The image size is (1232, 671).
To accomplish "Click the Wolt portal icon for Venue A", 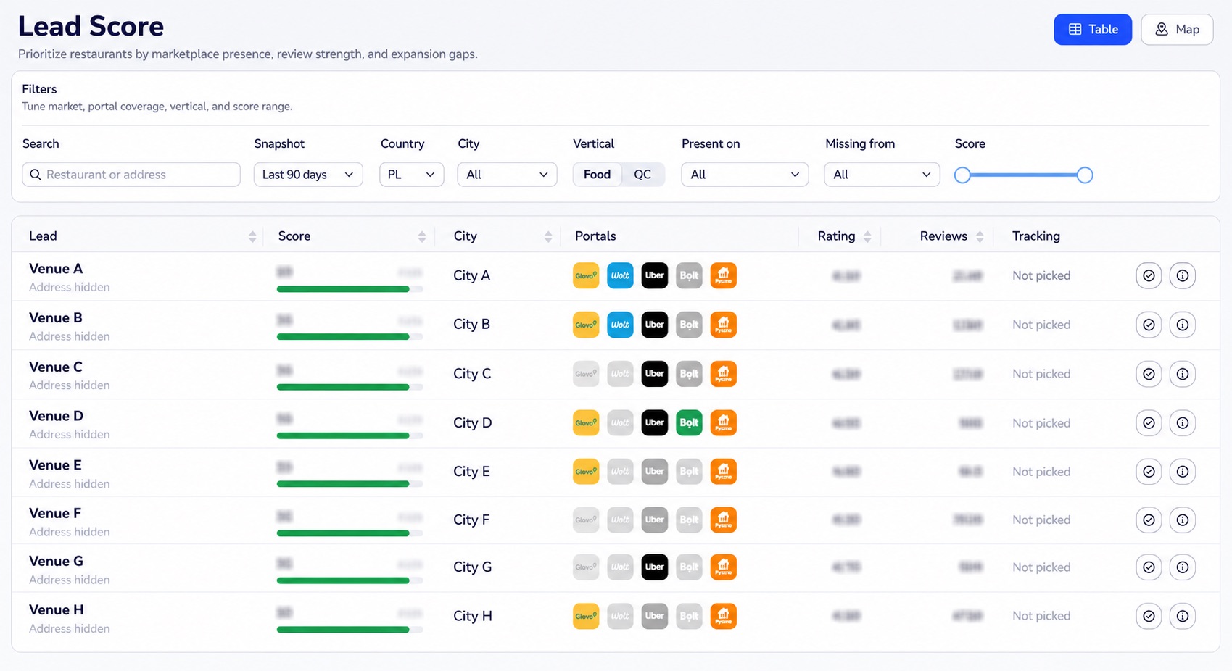I will 620,275.
